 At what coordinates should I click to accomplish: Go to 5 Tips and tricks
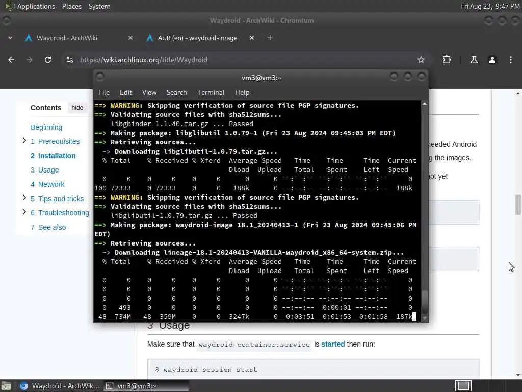[x=57, y=199]
